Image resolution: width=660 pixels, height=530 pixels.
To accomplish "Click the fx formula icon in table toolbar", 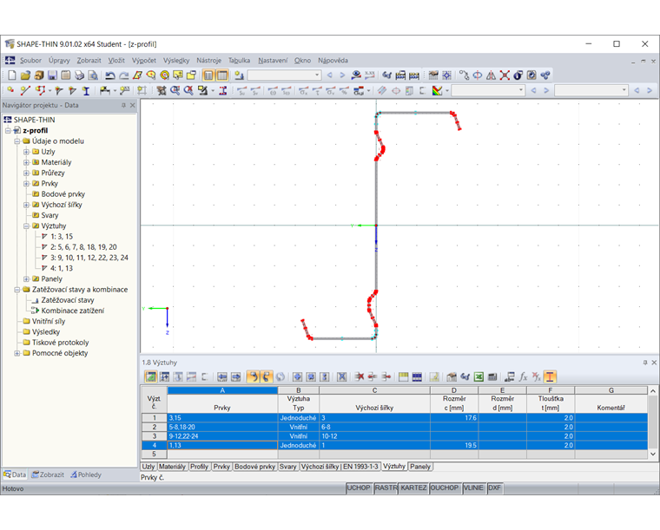I will click(523, 376).
